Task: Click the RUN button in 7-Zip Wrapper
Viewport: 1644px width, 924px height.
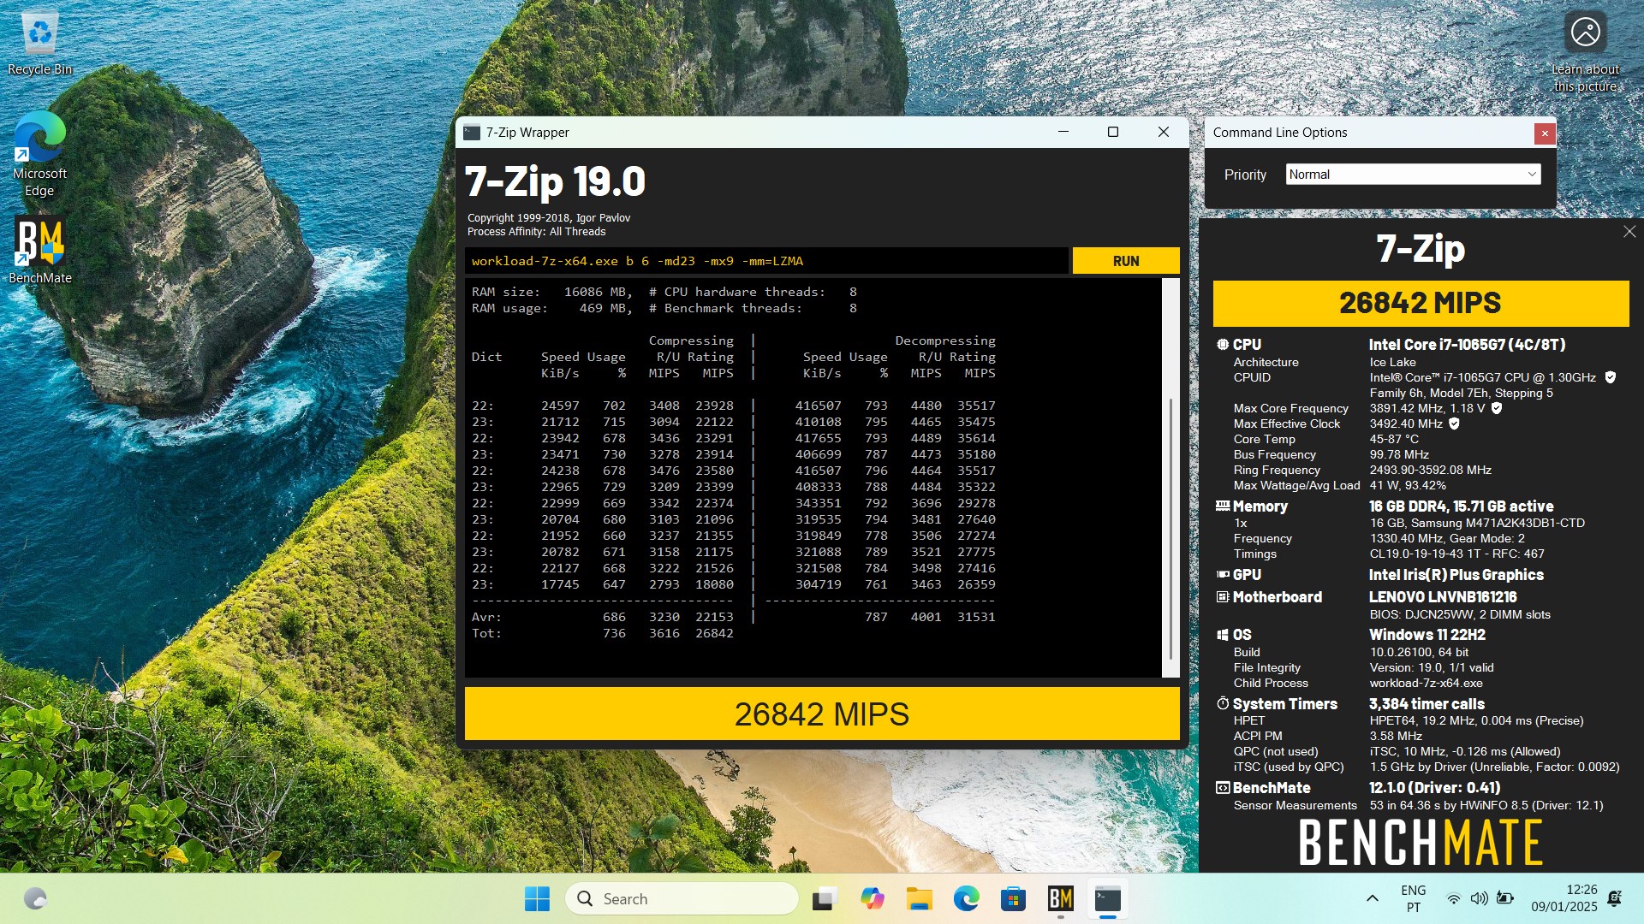Action: 1125,261
